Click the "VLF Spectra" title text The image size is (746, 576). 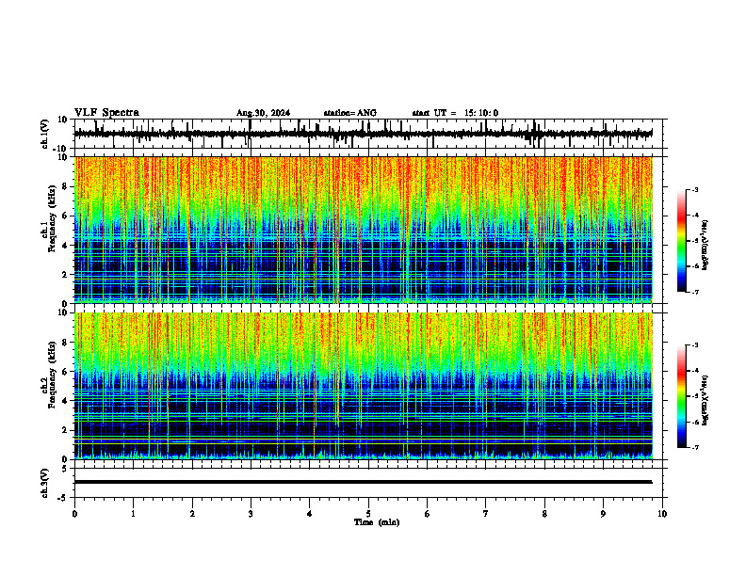[106, 113]
